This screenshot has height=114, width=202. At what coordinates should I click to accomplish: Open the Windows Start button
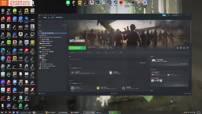2,112
